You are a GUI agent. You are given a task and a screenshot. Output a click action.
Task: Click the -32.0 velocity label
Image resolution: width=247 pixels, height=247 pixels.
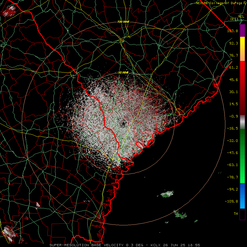click(x=232, y=141)
